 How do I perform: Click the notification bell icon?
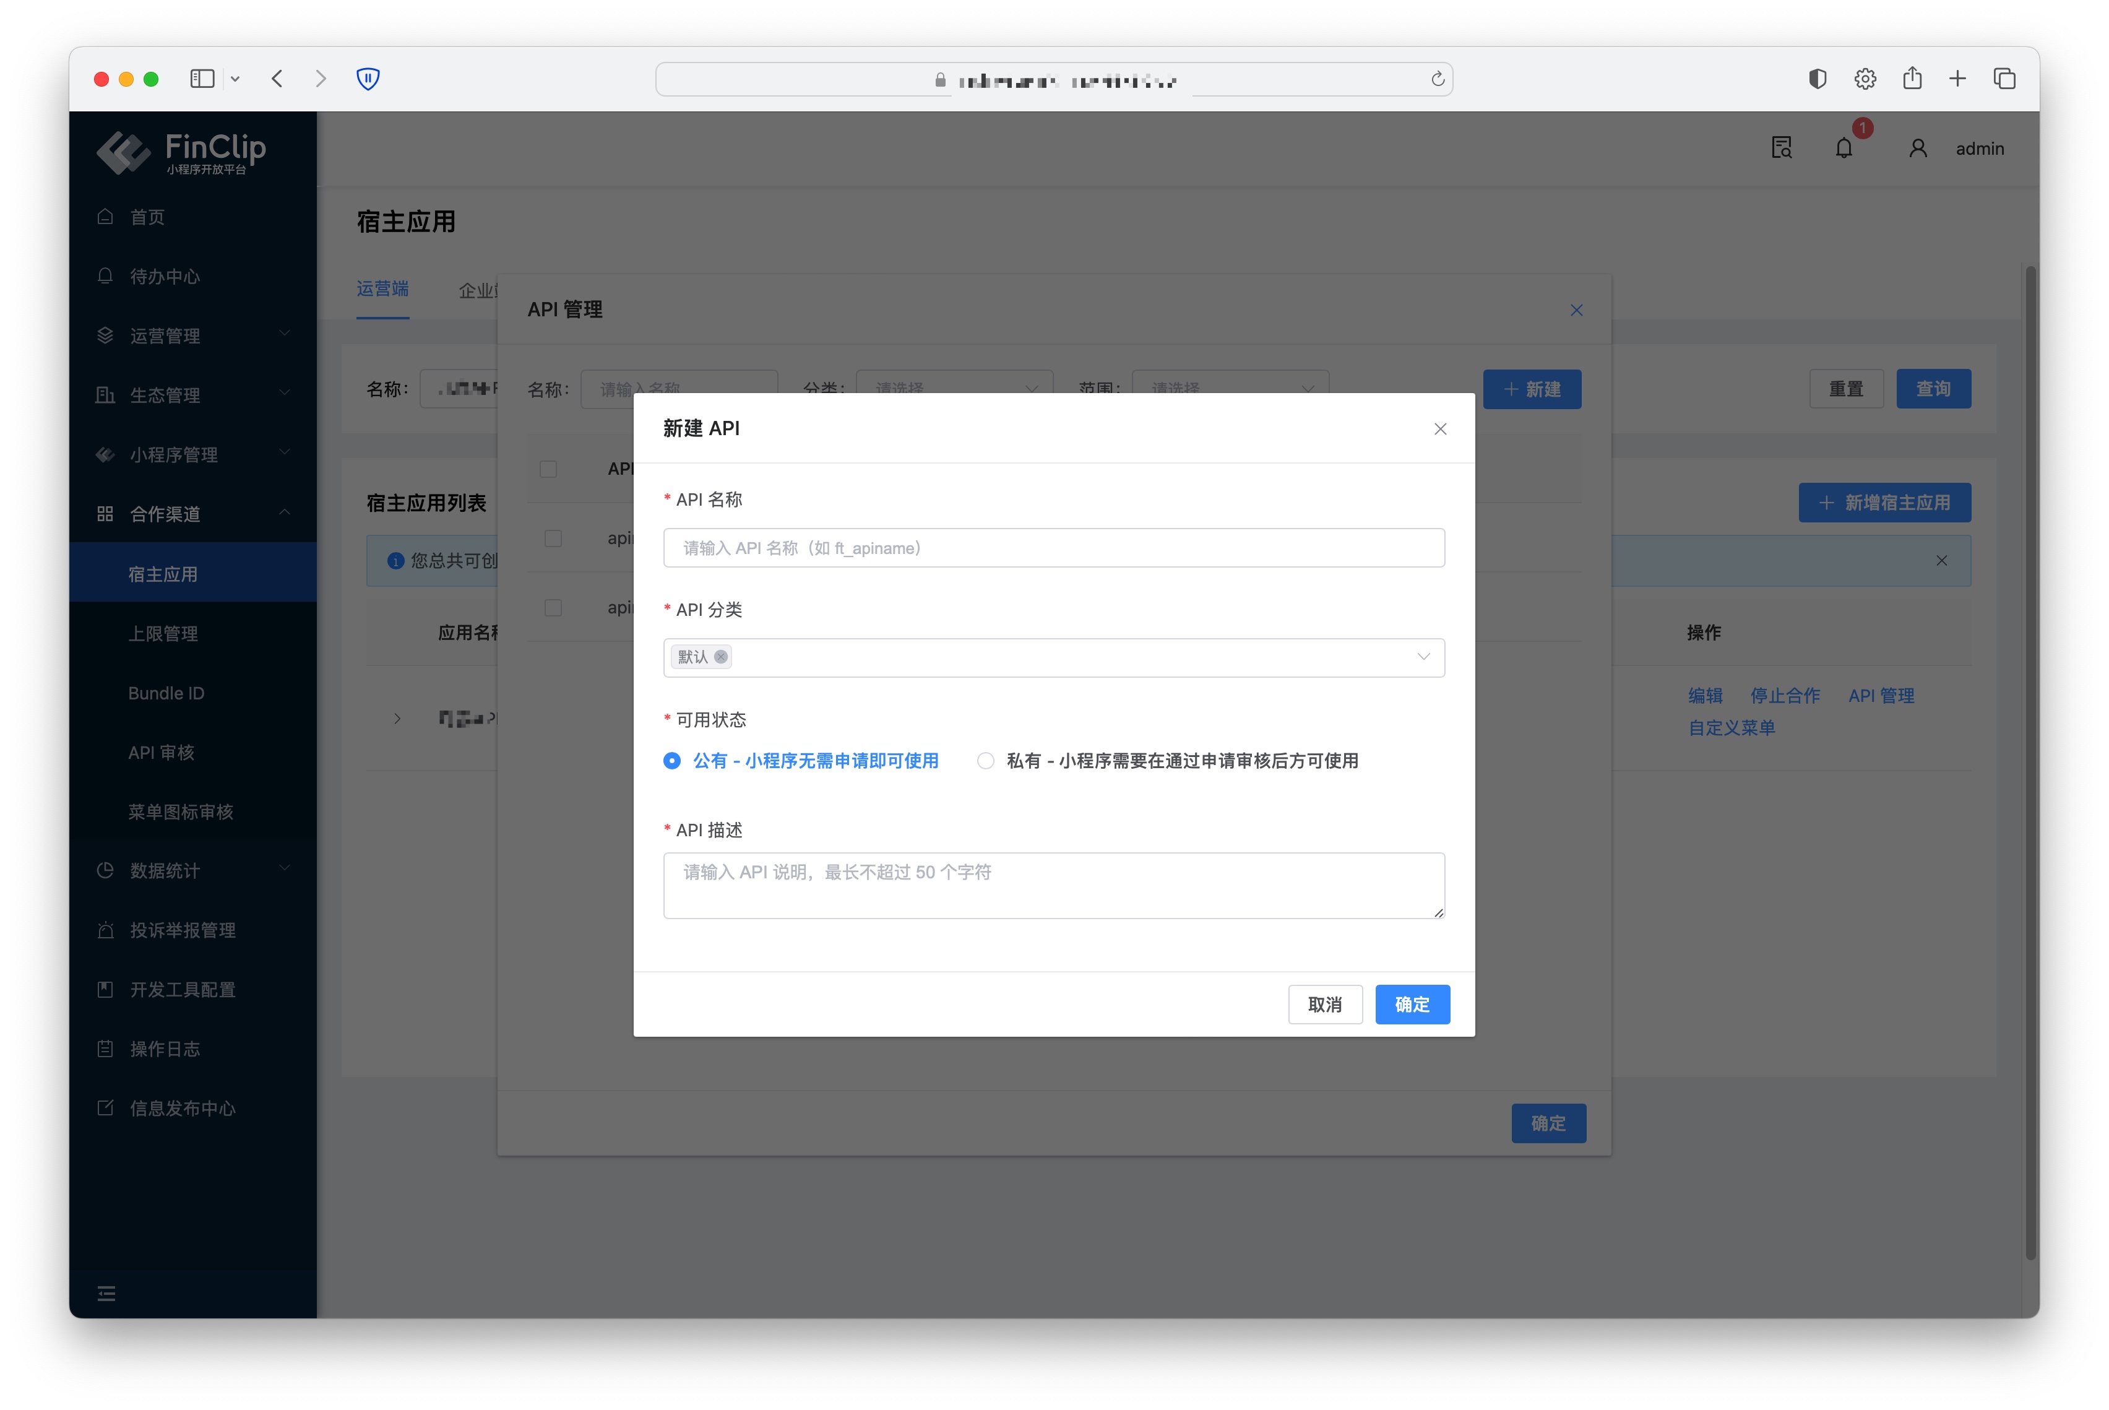(1843, 149)
